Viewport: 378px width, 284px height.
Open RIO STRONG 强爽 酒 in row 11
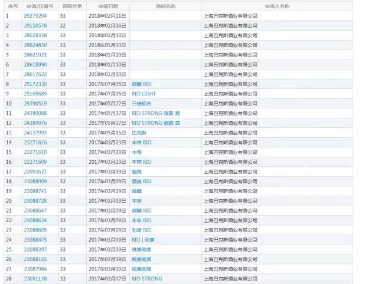[x=156, y=113]
